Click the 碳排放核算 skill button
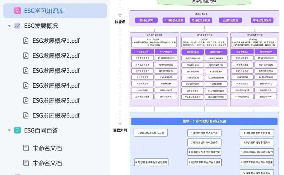Viewport: 284px width, 175px height. 146,20
